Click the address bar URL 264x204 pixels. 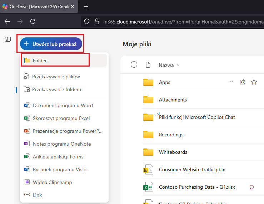click(x=183, y=22)
